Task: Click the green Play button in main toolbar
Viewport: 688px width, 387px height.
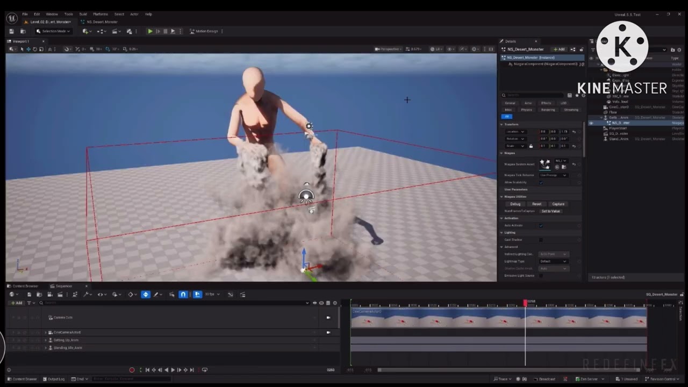Action: 150,31
